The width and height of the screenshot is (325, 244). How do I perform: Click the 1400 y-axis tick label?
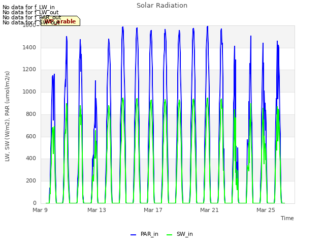pos(29,47)
